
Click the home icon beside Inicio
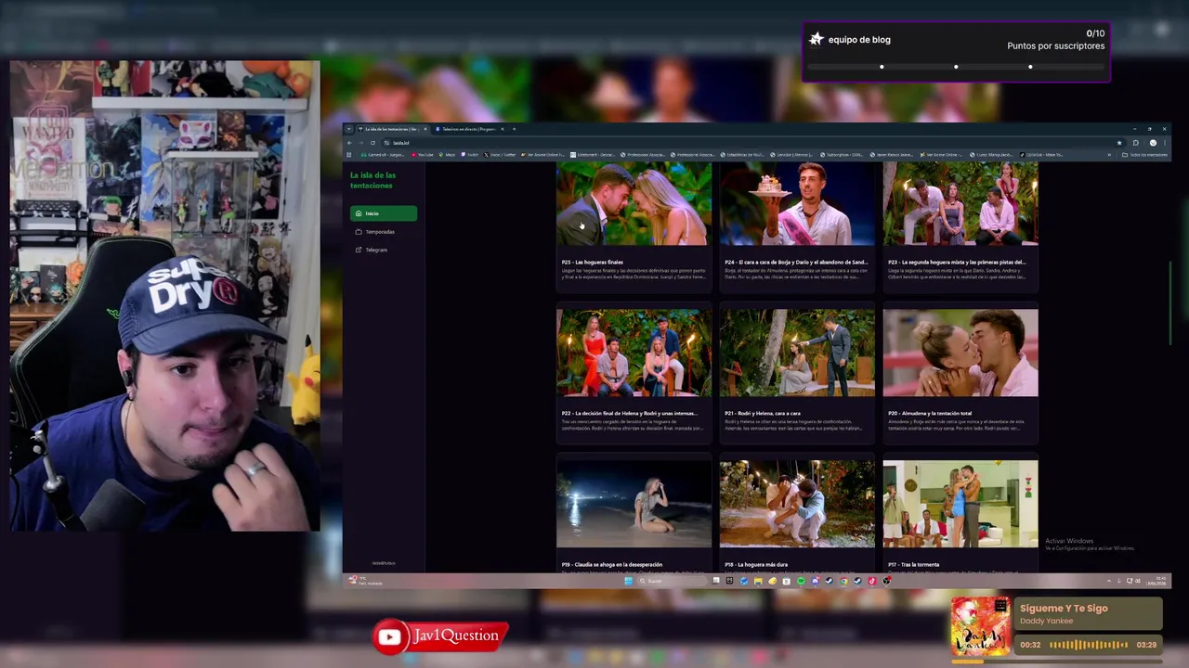[x=359, y=213]
